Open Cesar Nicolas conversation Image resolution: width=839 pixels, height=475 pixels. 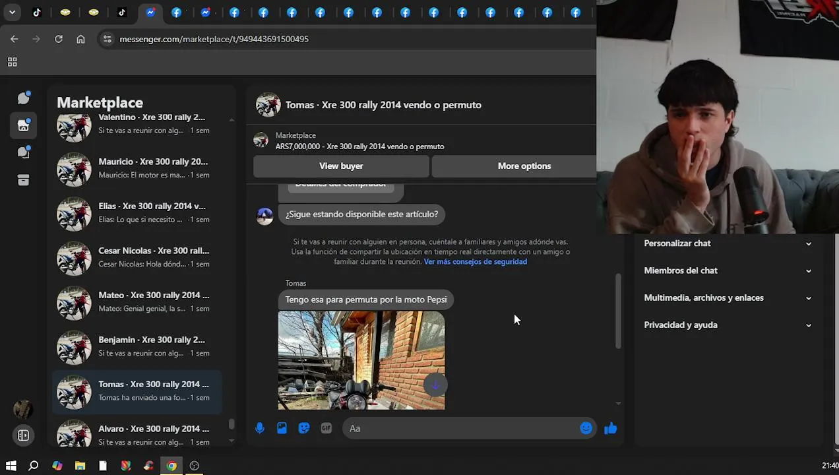pyautogui.click(x=137, y=257)
